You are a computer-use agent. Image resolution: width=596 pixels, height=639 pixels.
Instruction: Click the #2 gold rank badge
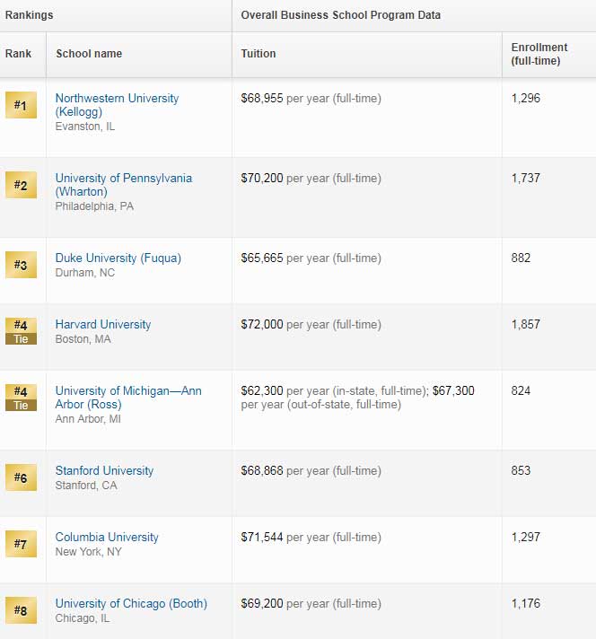(21, 186)
